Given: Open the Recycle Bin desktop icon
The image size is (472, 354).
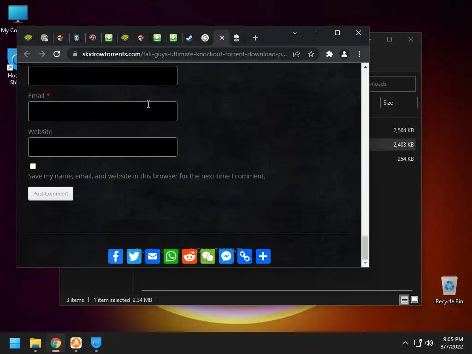Looking at the screenshot, I should (449, 290).
